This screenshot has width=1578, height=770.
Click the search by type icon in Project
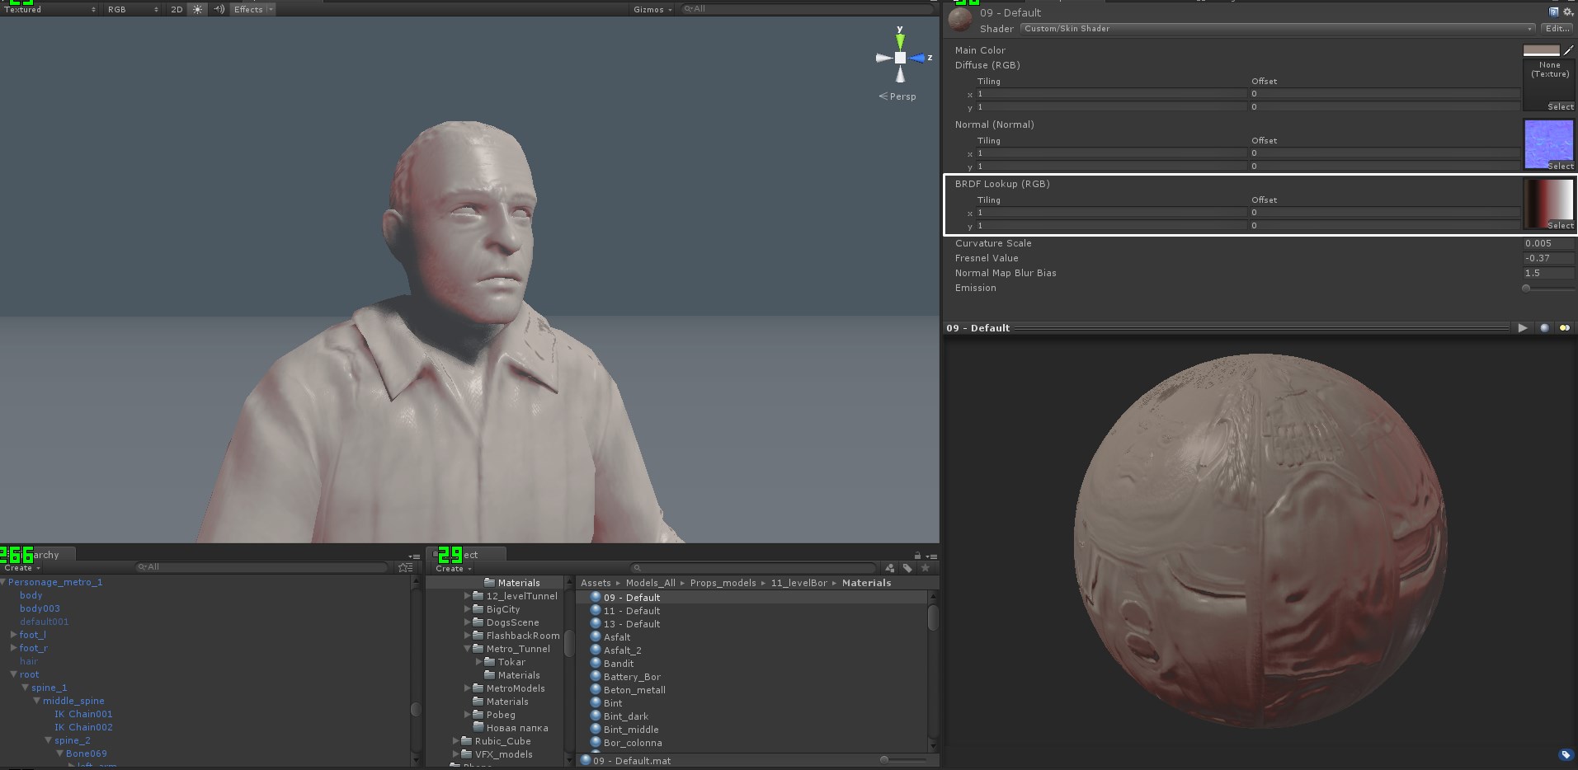click(889, 568)
